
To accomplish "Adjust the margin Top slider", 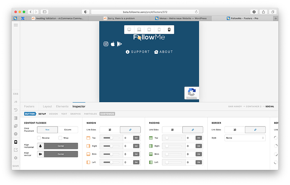I will (111, 138).
